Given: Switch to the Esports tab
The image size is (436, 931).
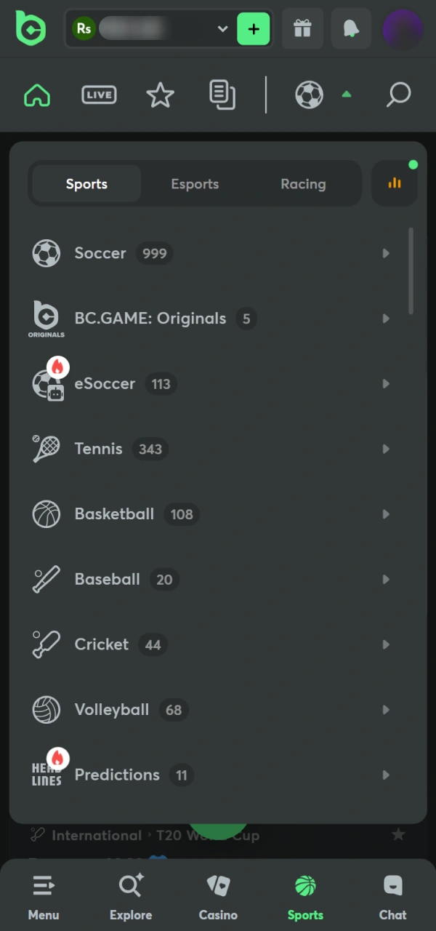Looking at the screenshot, I should coord(195,184).
